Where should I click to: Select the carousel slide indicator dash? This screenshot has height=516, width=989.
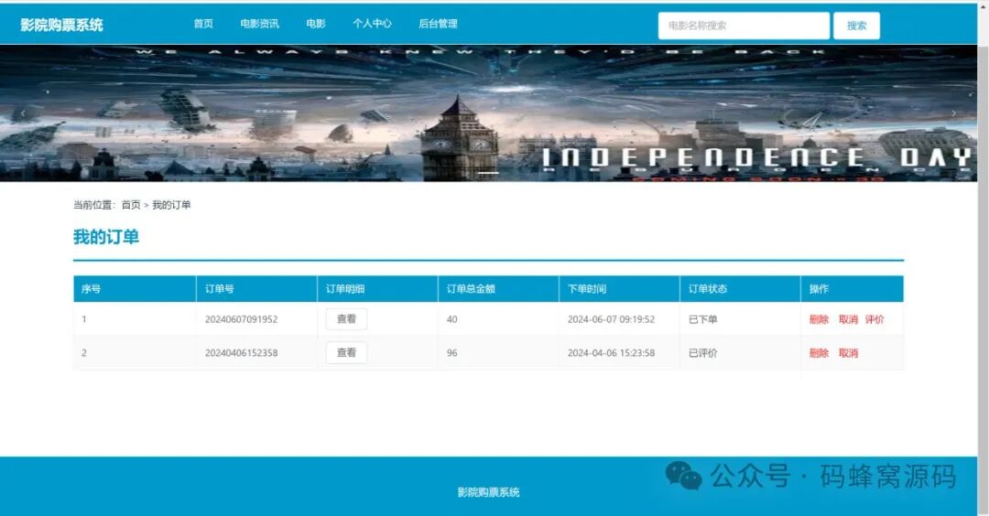488,173
